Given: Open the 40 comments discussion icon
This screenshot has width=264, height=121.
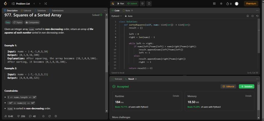Looking at the screenshot, I should point(32,116).
